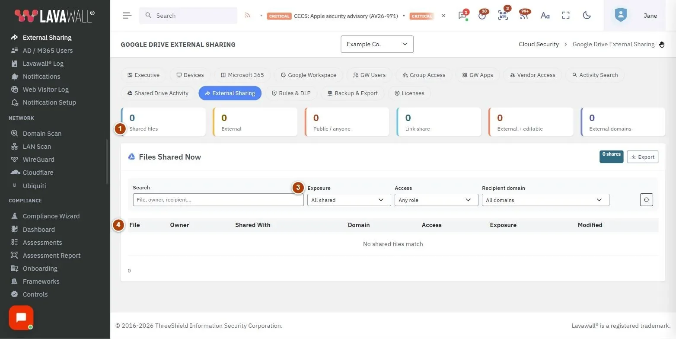Viewport: 676px width, 339px height.
Task: Open the QR scan icon with badge 2
Action: [x=503, y=16]
